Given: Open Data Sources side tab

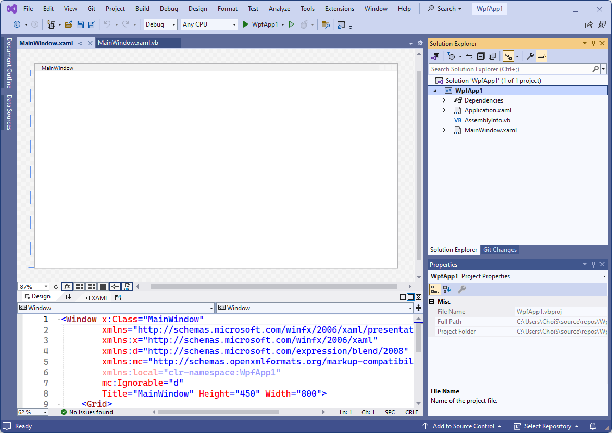Looking at the screenshot, I should (9, 112).
